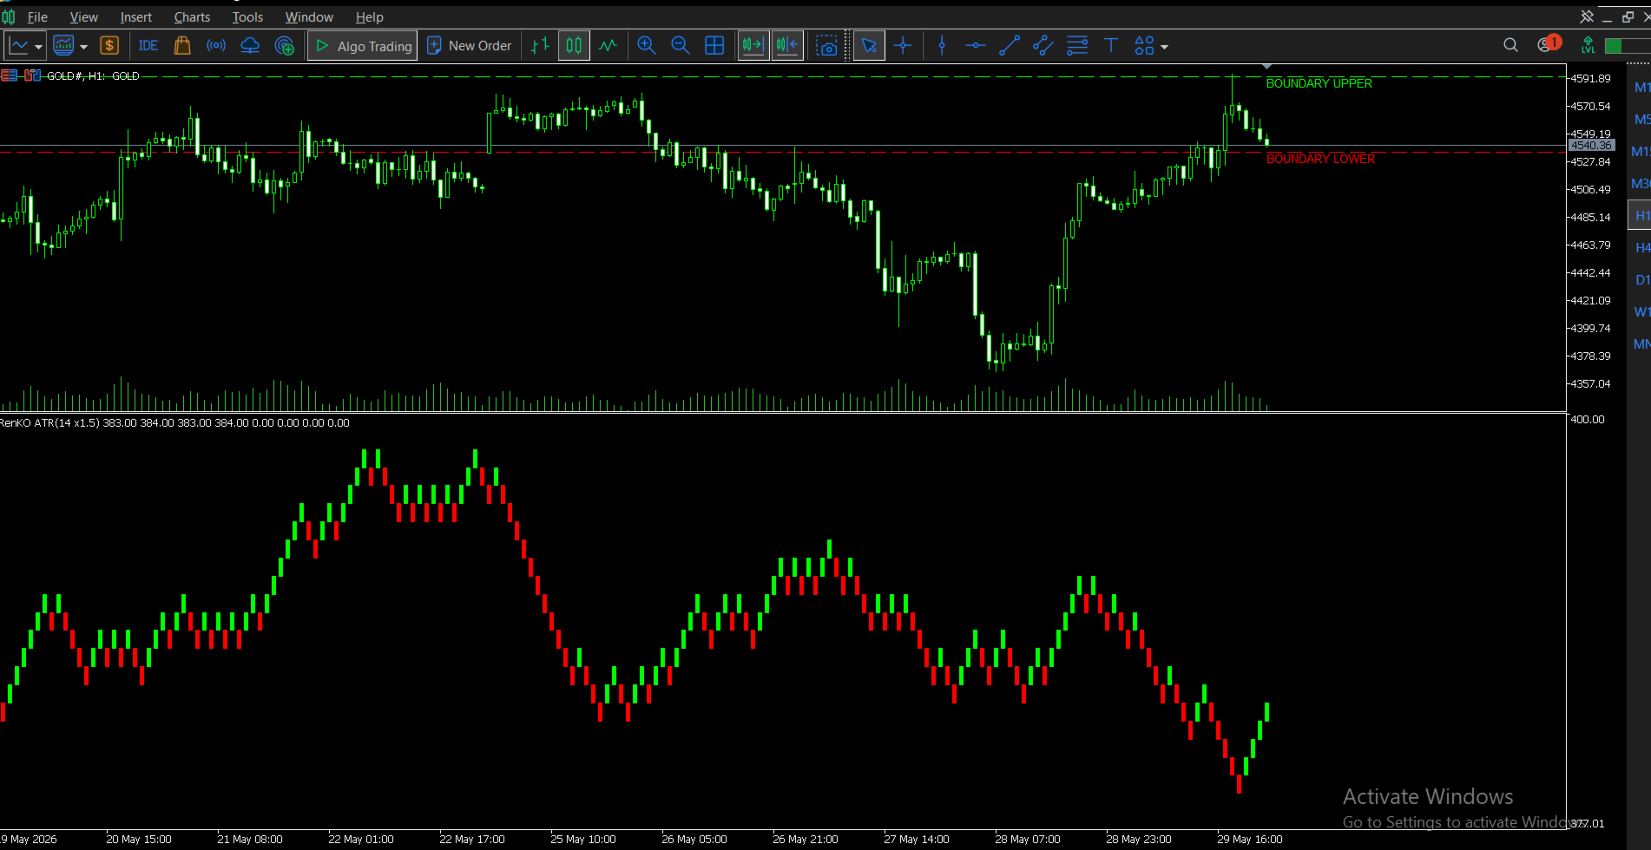1651x850 pixels.
Task: Switch chart to bar chart style
Action: tap(540, 46)
